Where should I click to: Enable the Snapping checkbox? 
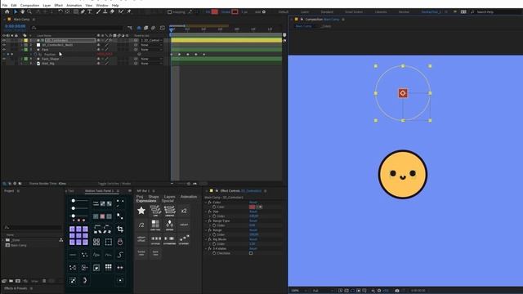[x=169, y=12]
